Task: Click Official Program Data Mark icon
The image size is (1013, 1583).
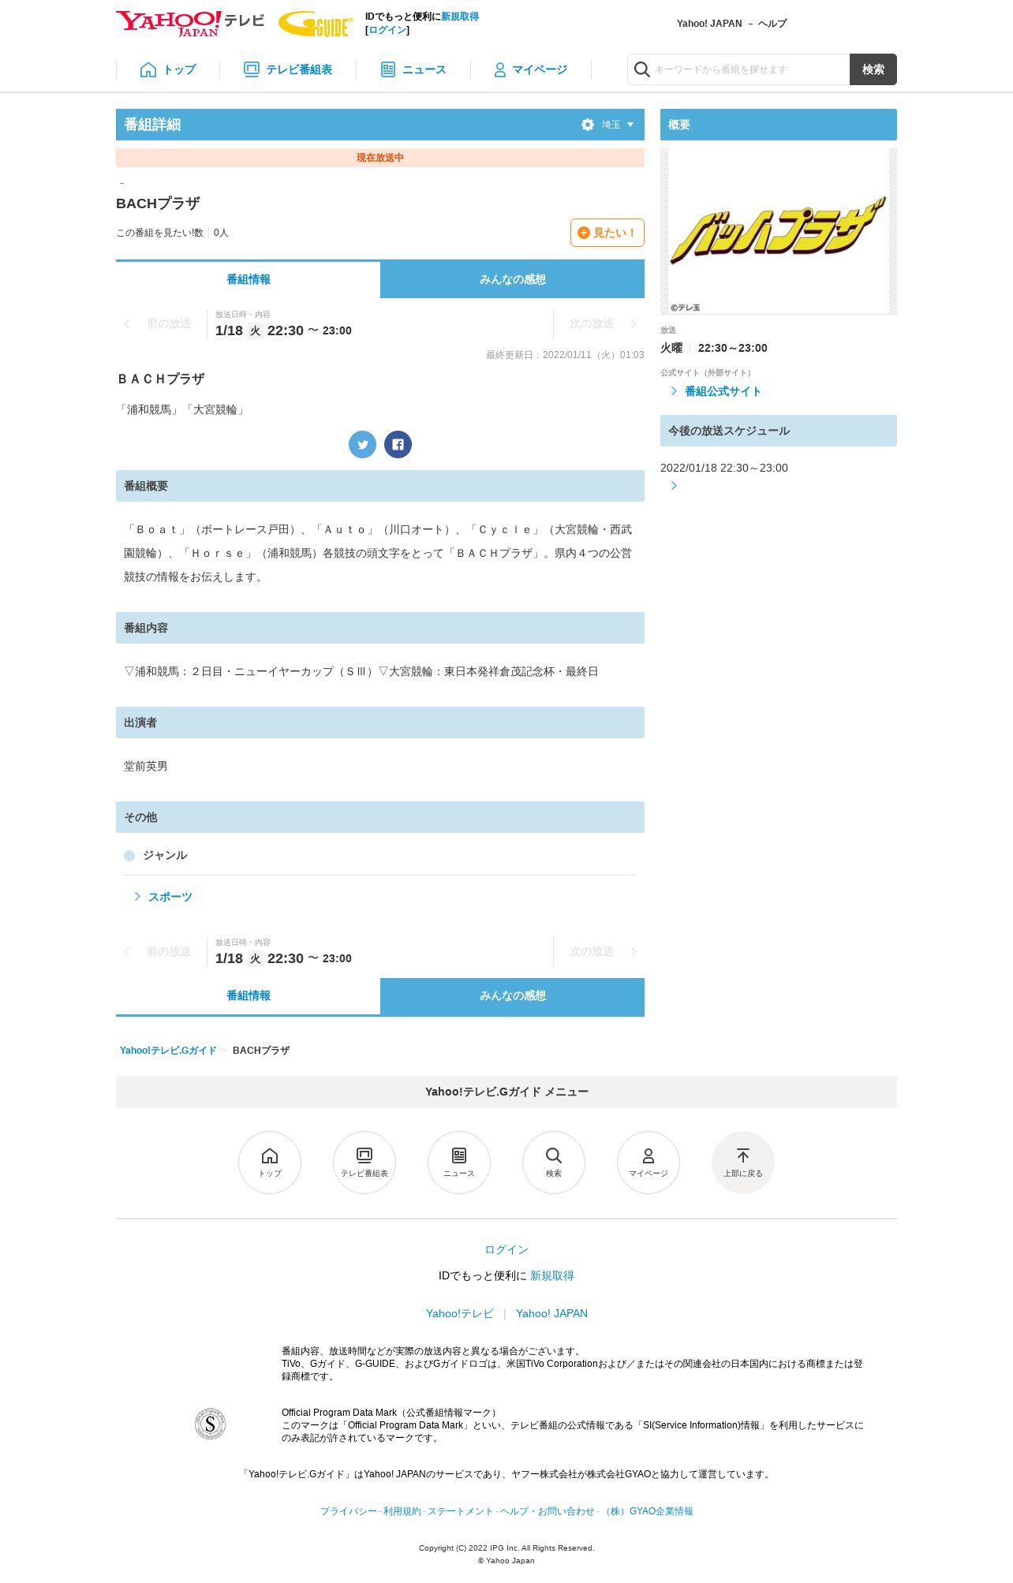Action: click(x=211, y=1424)
